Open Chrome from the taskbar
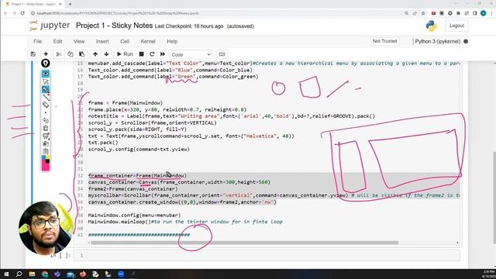The height and width of the screenshot is (279, 496). (45, 274)
